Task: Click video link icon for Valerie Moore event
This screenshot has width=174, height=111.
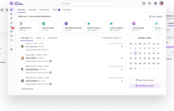Action: coord(122,81)
